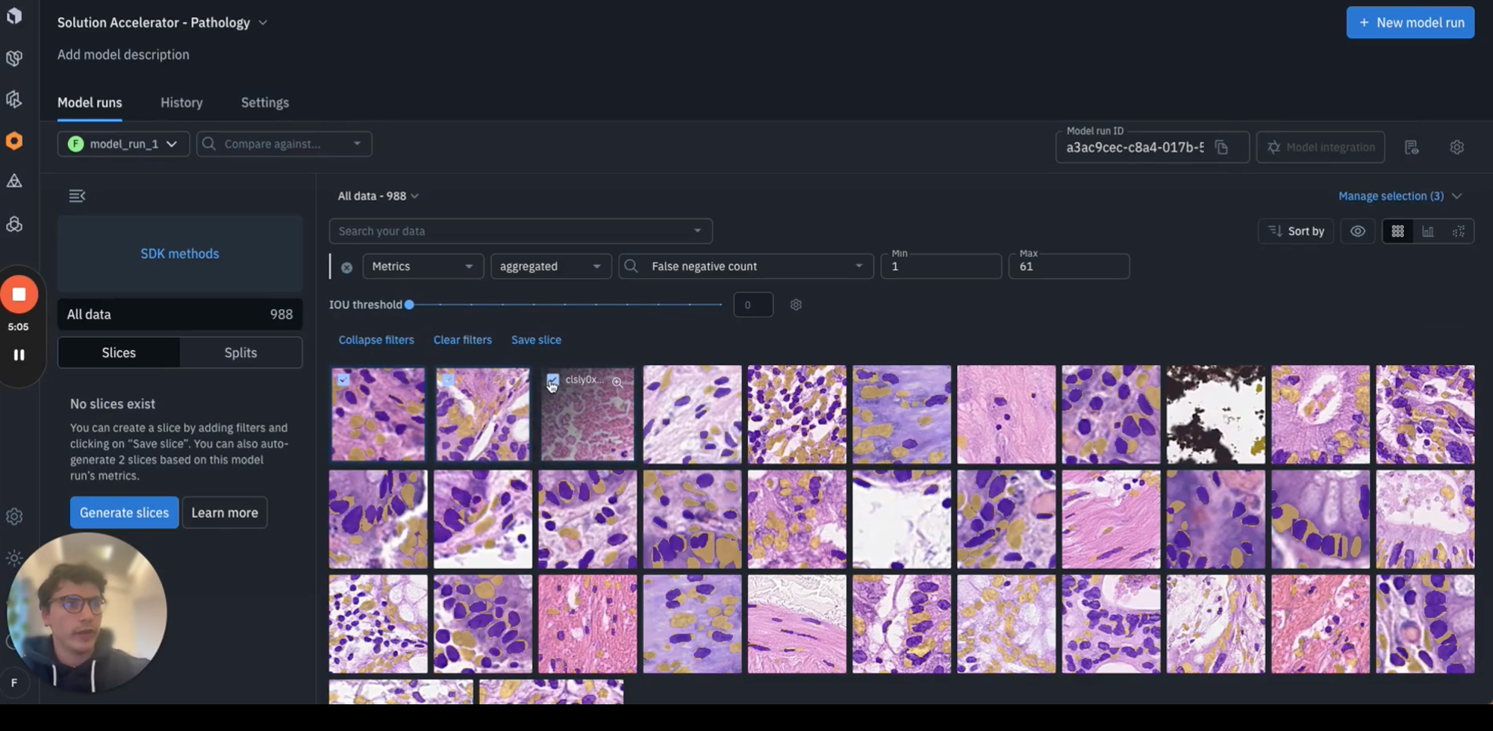Click the Min value field

coord(941,267)
